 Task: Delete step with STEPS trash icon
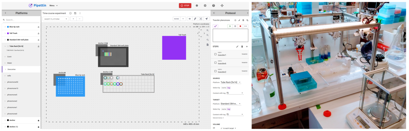click(x=242, y=46)
